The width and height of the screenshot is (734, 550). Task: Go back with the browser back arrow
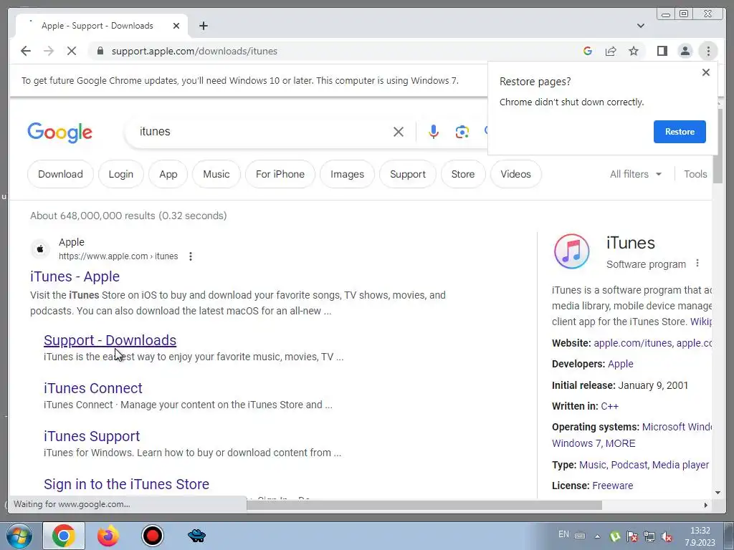[26, 51]
